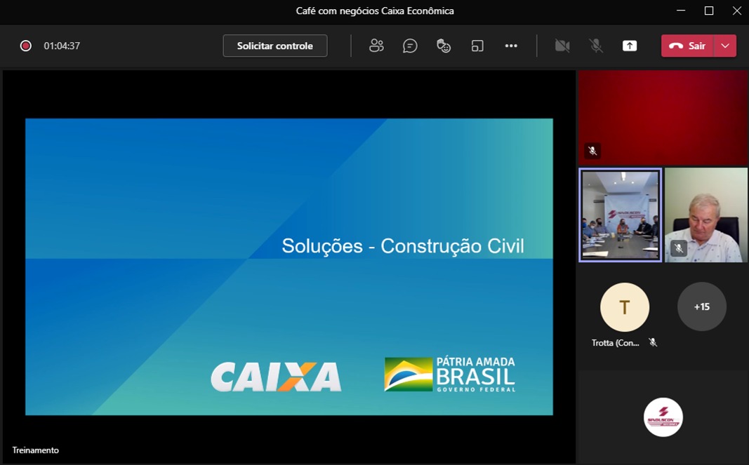749x465 pixels.
Task: Leave the meeting with Sair button
Action: (x=687, y=46)
